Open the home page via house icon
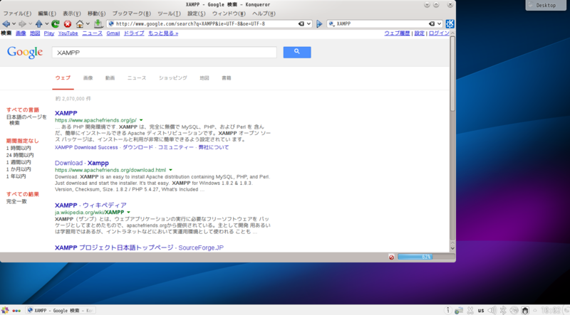Image resolution: width=570 pixels, height=315 pixels. point(80,24)
